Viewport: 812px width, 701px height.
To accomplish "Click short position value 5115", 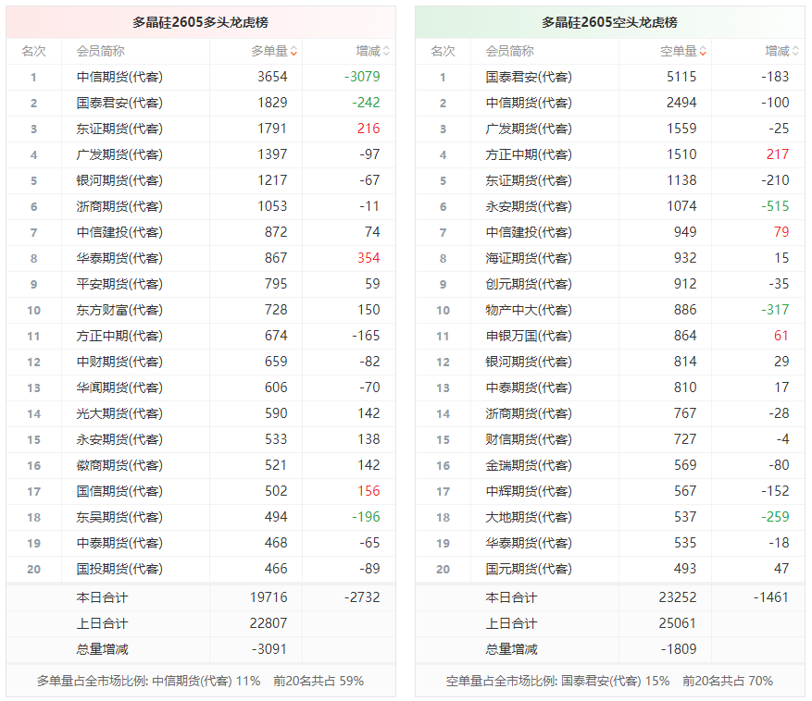I will (x=681, y=77).
